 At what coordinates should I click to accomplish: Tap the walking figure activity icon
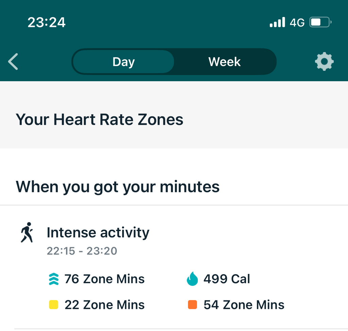[x=27, y=232]
